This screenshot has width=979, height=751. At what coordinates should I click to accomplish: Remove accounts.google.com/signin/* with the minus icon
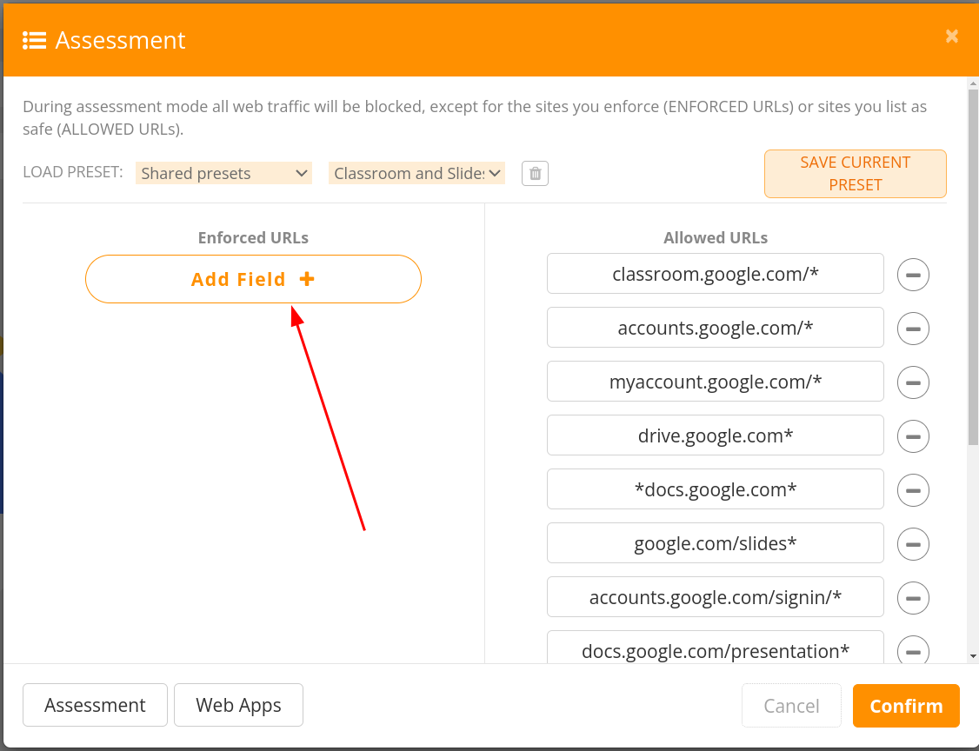click(x=913, y=598)
